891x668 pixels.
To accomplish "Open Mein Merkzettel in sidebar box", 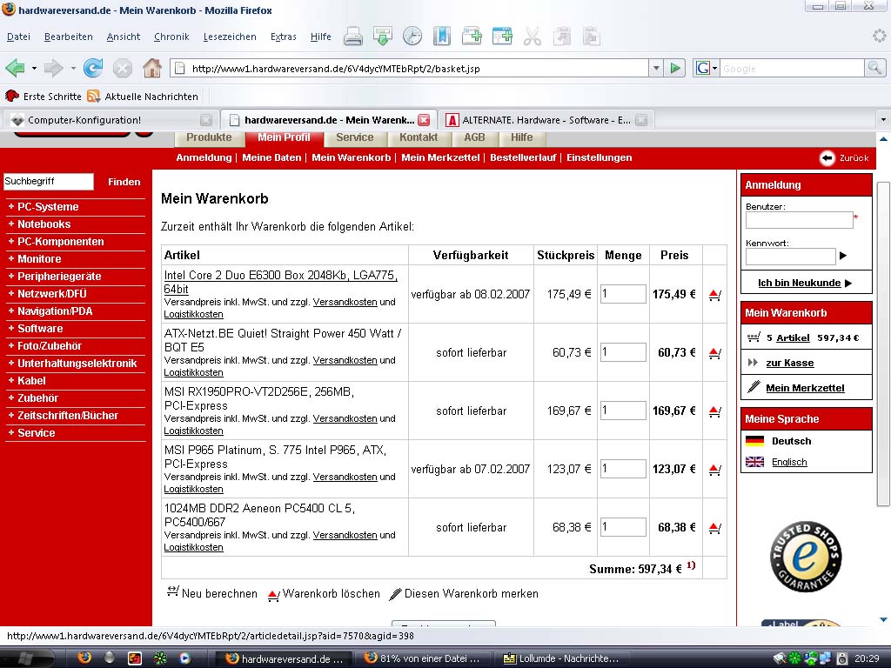I will coord(805,388).
